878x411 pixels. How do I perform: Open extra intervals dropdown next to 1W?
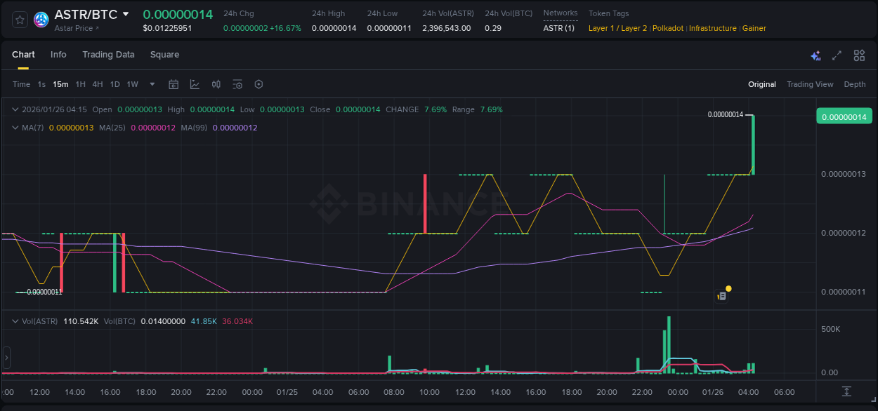click(x=151, y=83)
